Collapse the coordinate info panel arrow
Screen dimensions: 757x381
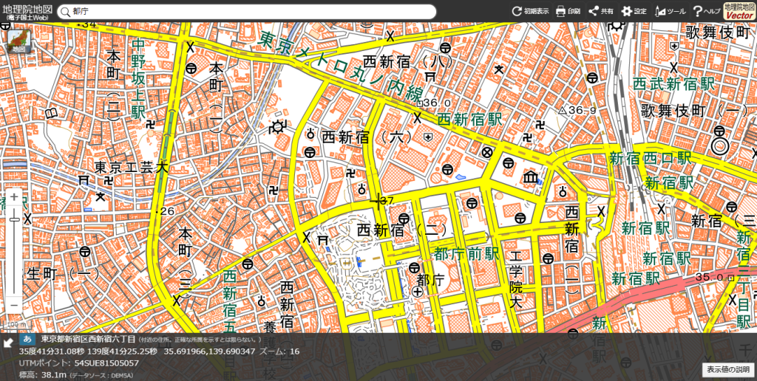[8, 342]
